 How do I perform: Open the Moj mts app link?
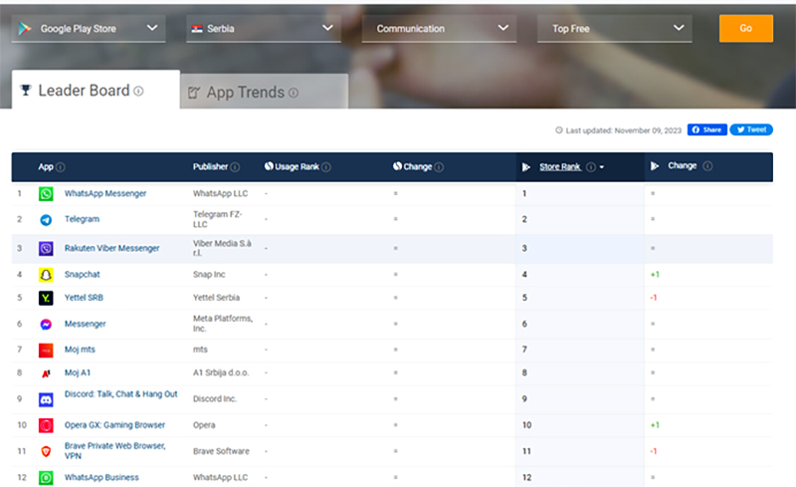[x=80, y=350]
